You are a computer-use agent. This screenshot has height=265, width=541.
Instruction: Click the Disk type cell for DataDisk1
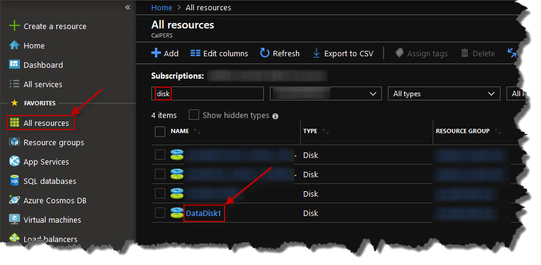[310, 213]
